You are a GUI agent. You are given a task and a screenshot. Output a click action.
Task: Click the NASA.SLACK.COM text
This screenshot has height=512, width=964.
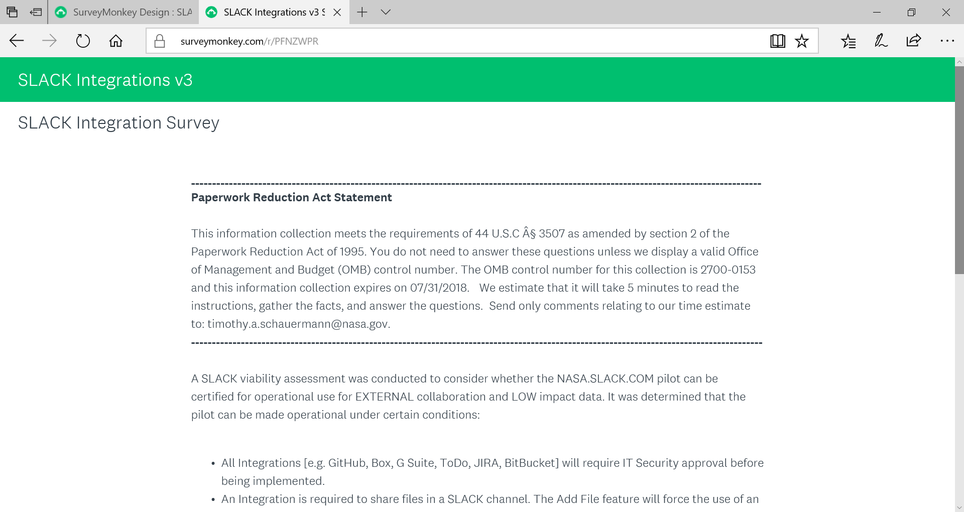tap(606, 378)
